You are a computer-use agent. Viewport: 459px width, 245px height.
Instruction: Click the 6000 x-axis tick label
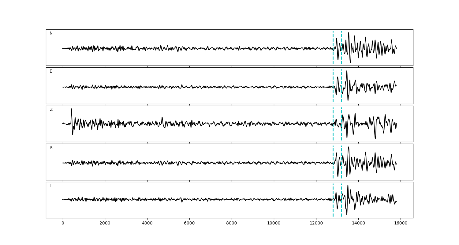click(x=189, y=223)
